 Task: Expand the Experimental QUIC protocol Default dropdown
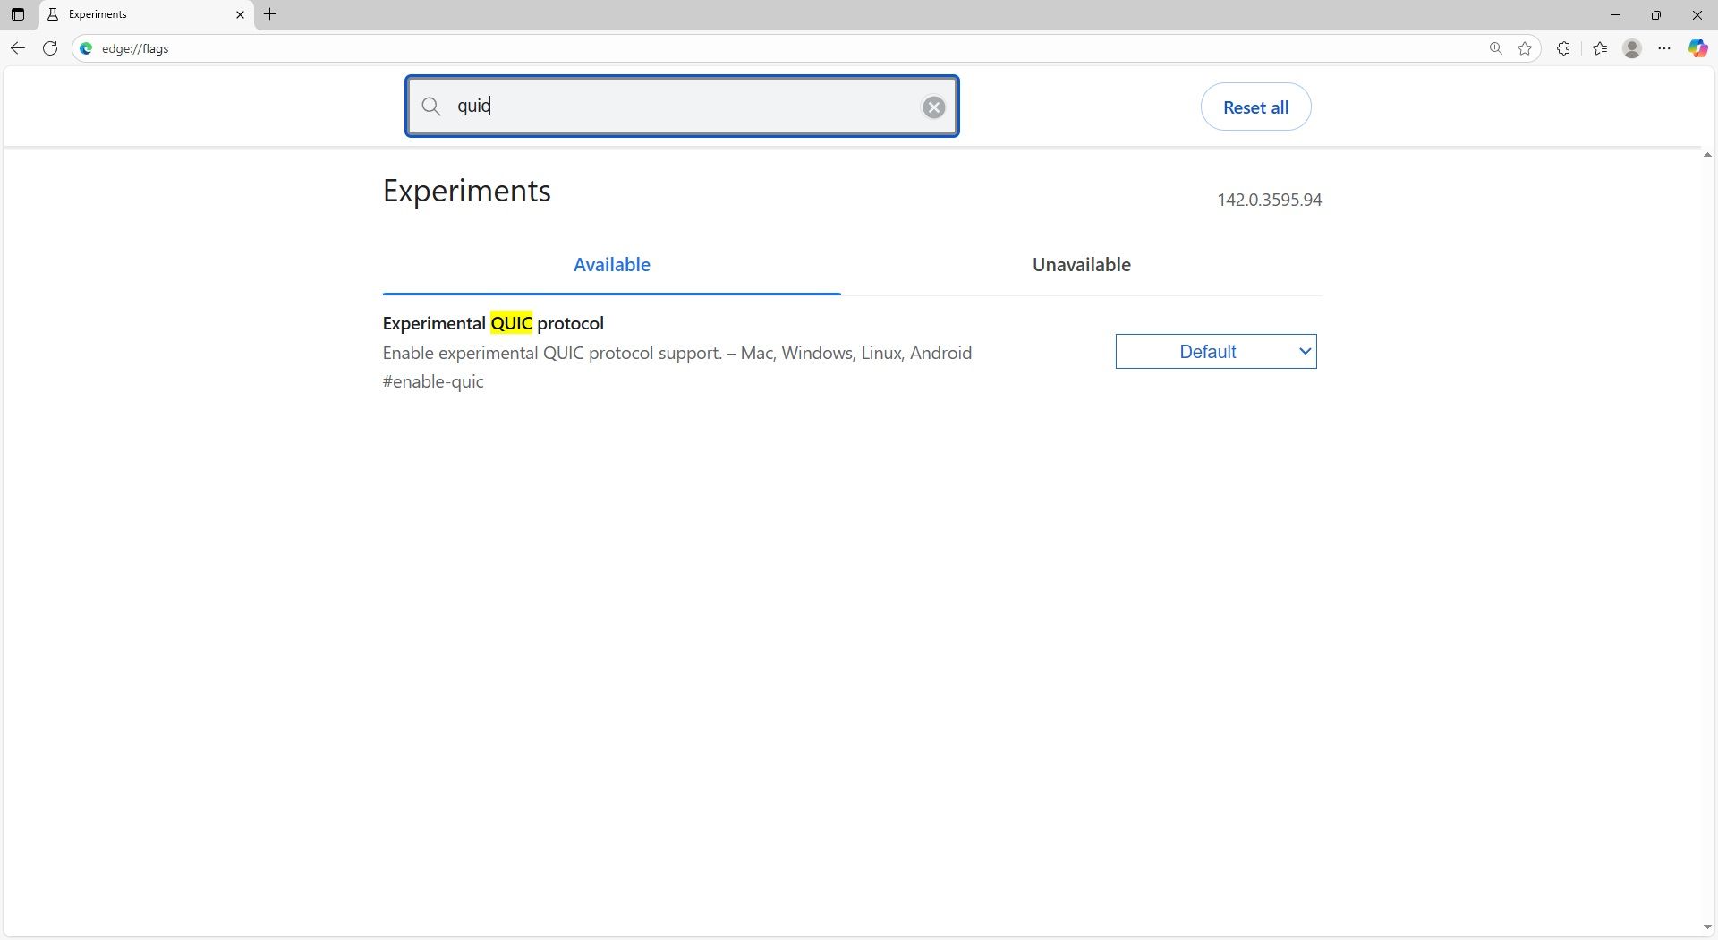click(1215, 352)
